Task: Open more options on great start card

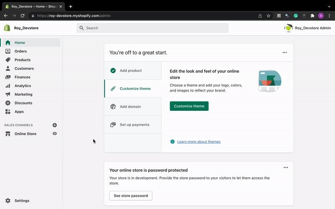Action: (x=285, y=53)
